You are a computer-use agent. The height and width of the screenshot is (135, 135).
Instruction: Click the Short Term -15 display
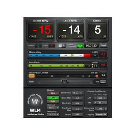41,31
